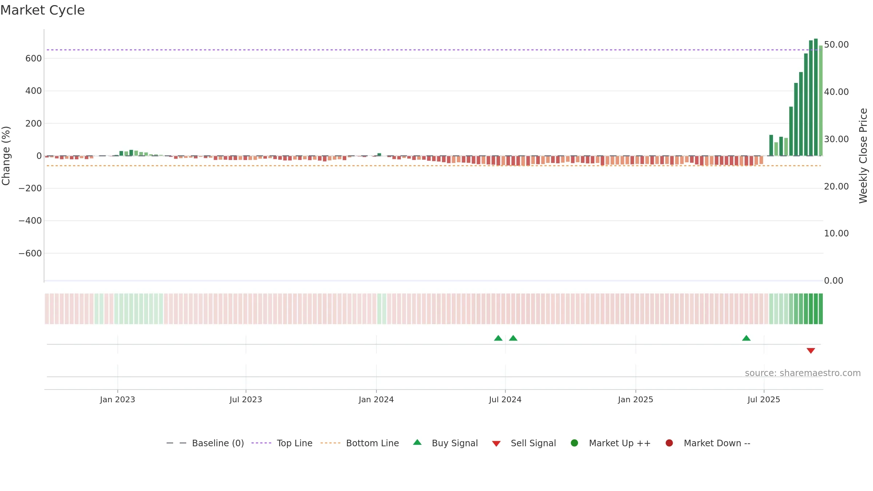
Task: Toggle Buy Signal legend label
Action: pos(455,443)
